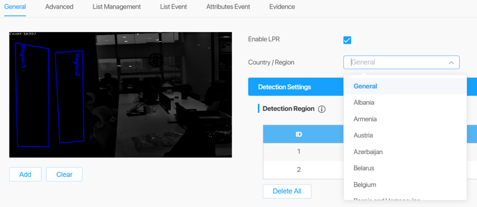Click the Detection Region heading

[x=288, y=108]
